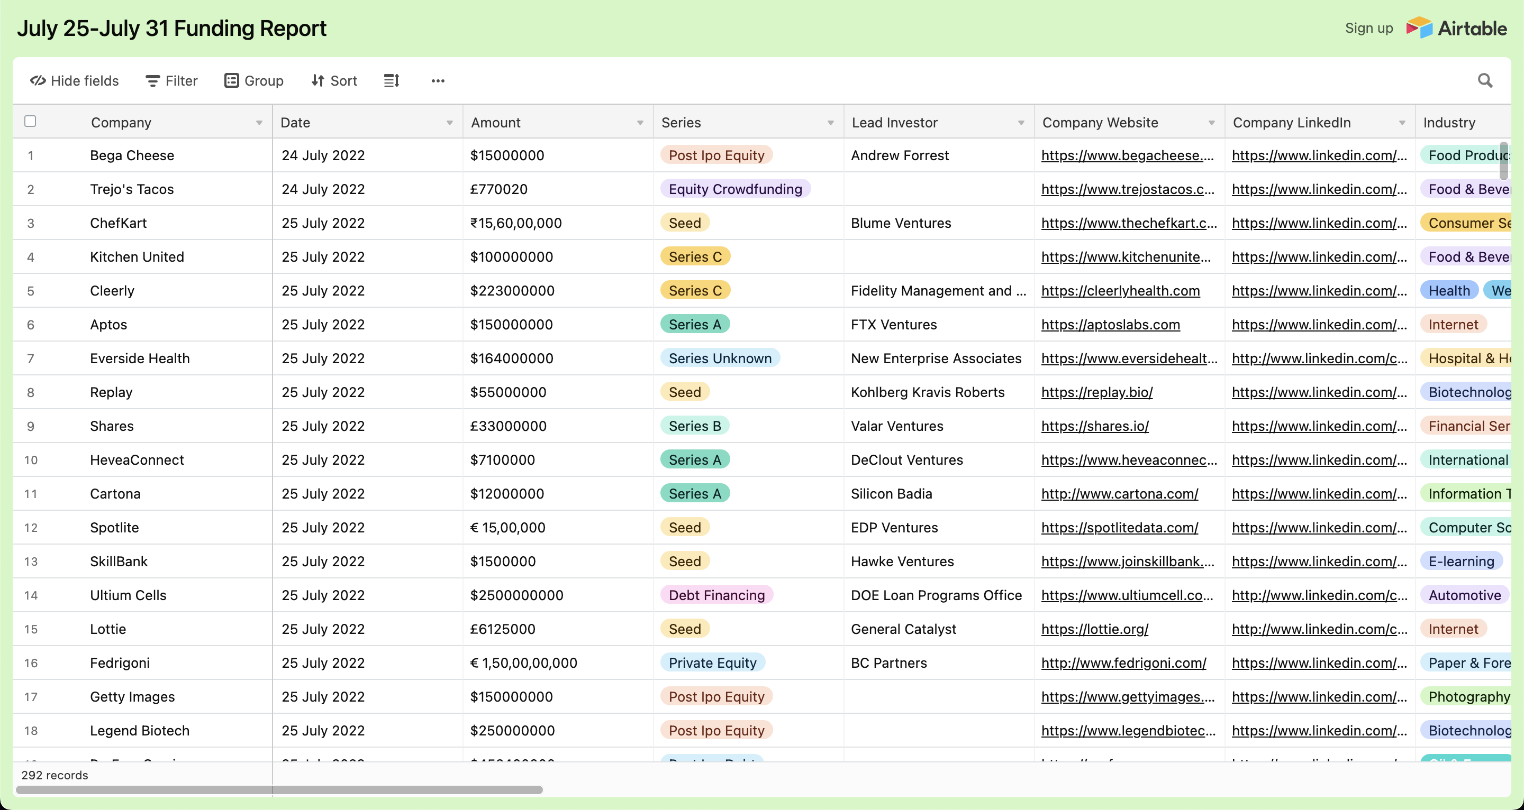The width and height of the screenshot is (1524, 810).
Task: Select the Ultium Cells company cell
Action: (x=129, y=595)
